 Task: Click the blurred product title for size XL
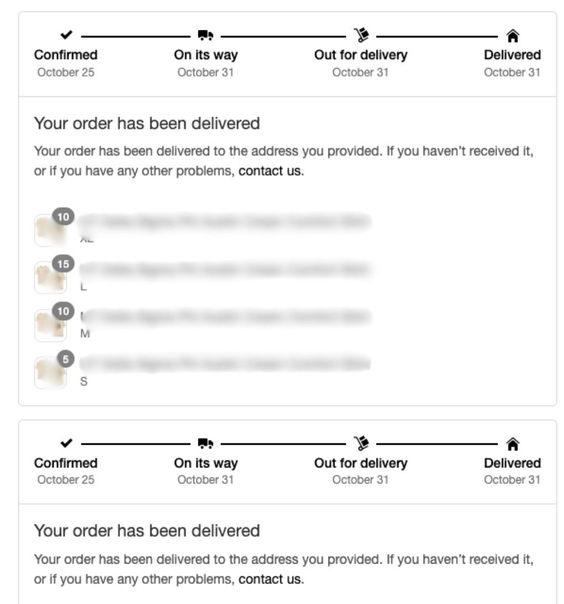[224, 222]
